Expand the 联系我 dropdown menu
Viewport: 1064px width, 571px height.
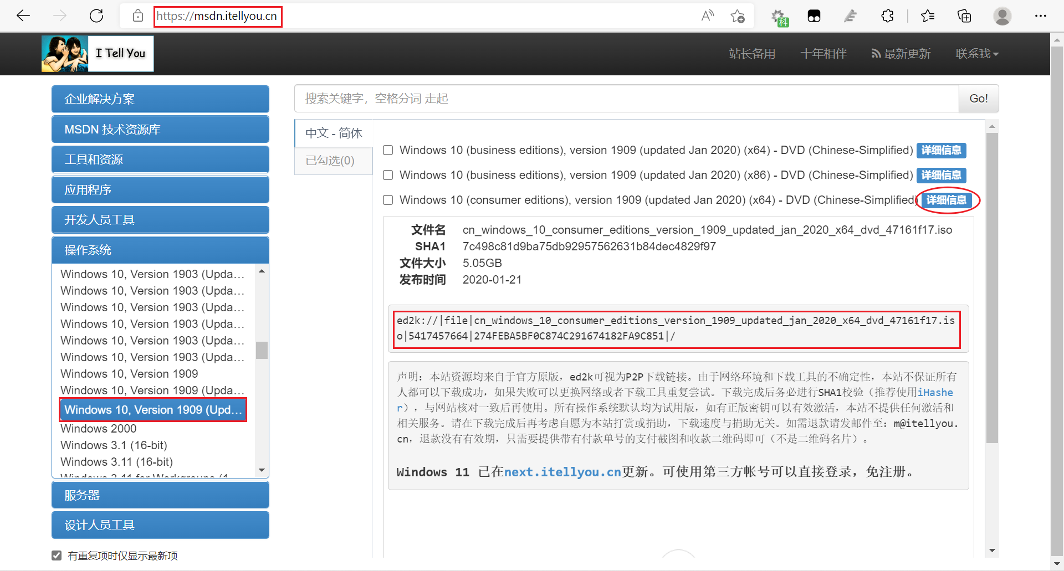coord(977,53)
